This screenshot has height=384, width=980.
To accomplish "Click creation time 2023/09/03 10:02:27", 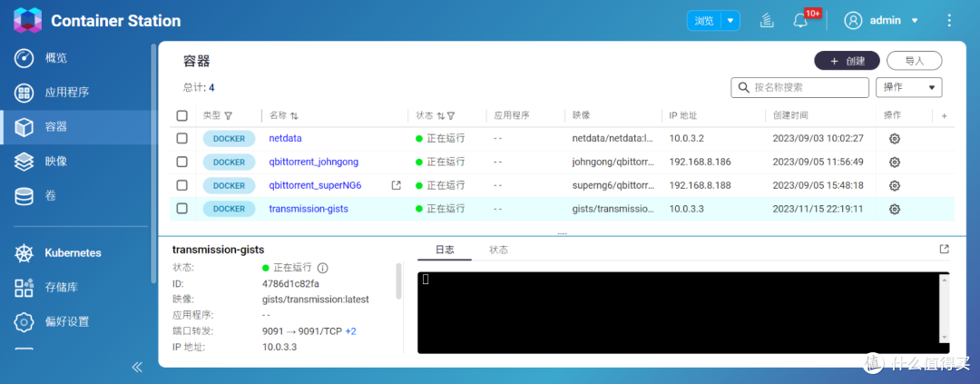I will coord(818,139).
